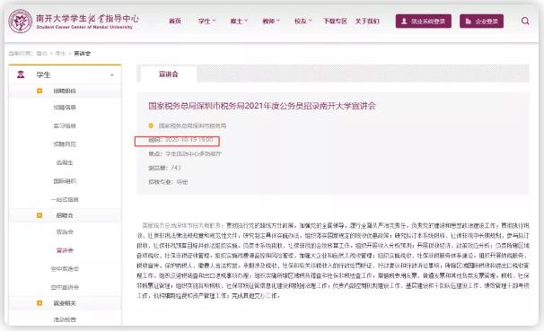Toggle the 就业相关 section orange icon
The height and width of the screenshot is (331, 544).
tap(39, 303)
